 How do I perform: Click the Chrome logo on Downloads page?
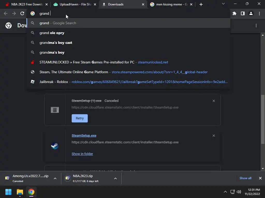click(x=9, y=26)
